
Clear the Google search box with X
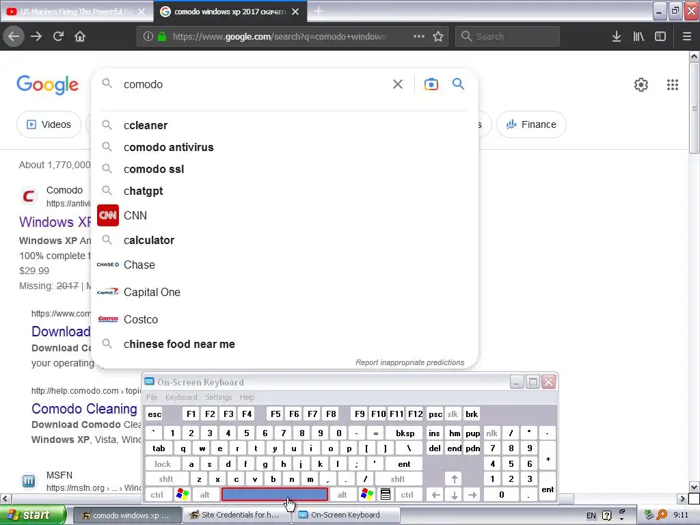(398, 84)
